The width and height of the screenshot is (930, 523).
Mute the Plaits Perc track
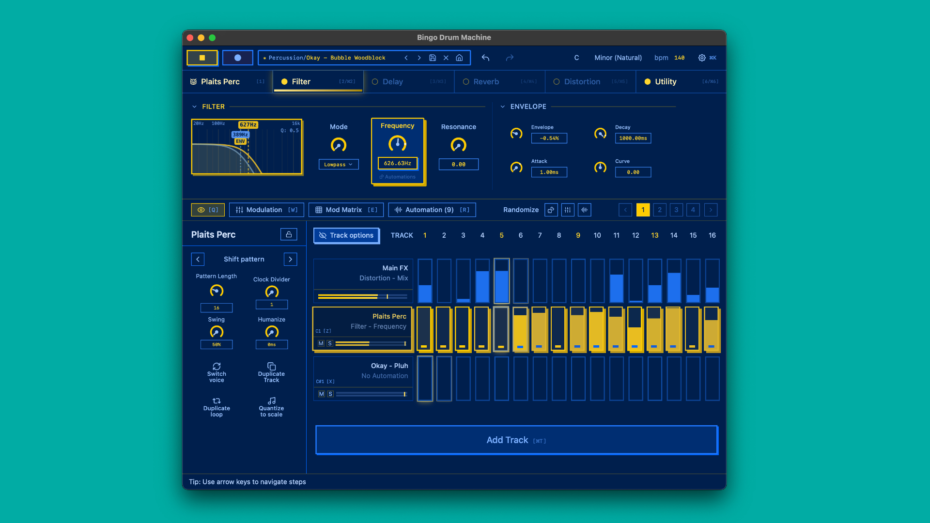(x=321, y=343)
